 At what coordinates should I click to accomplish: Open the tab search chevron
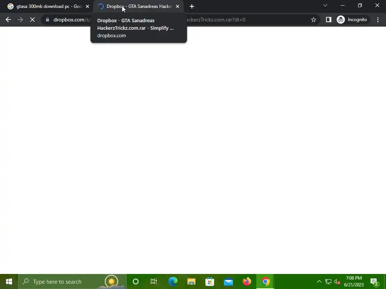click(325, 5)
